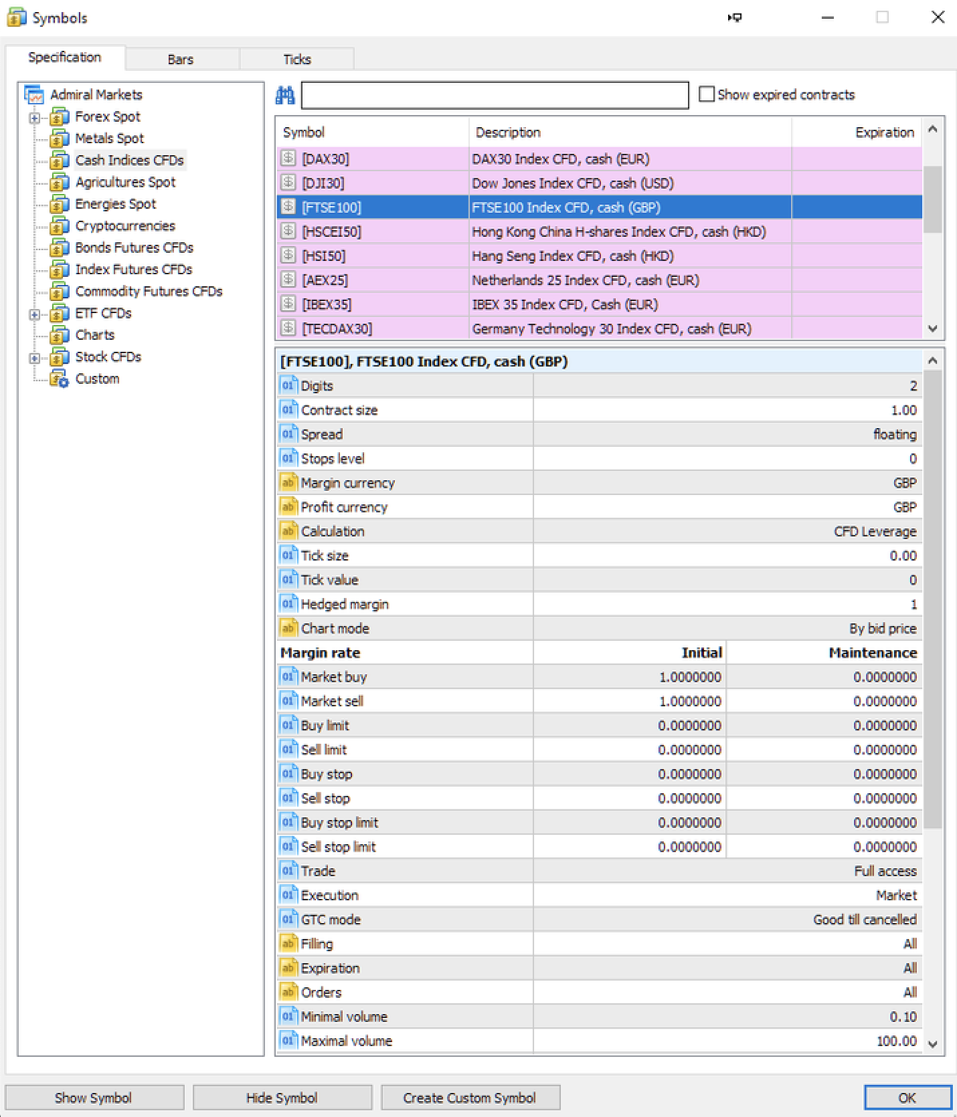The image size is (957, 1117).
Task: Click the dollar icon beside [HSCEI50]
Action: [x=288, y=231]
